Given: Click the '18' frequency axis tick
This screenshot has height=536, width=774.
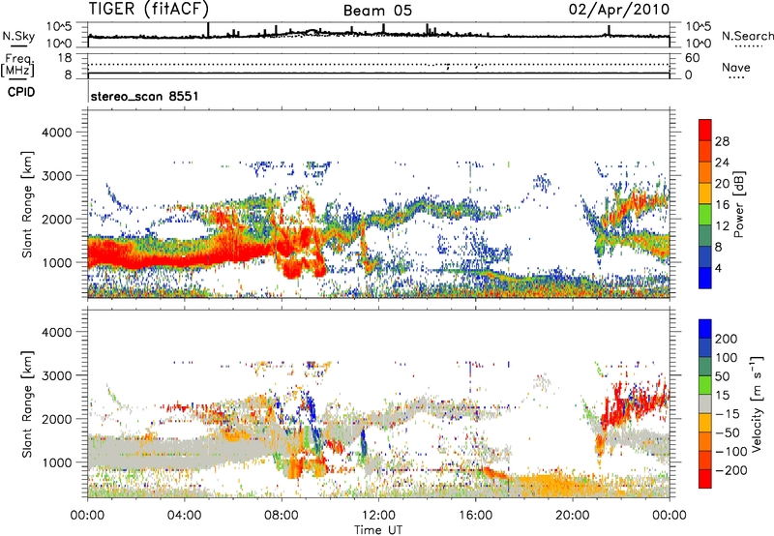Looking at the screenshot, I should tap(65, 58).
